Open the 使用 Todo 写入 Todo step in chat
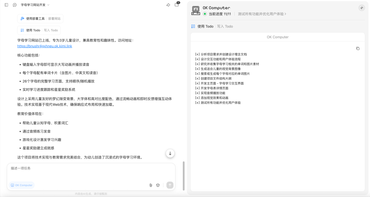Viewport: 370px width, 197px height. [x=39, y=30]
